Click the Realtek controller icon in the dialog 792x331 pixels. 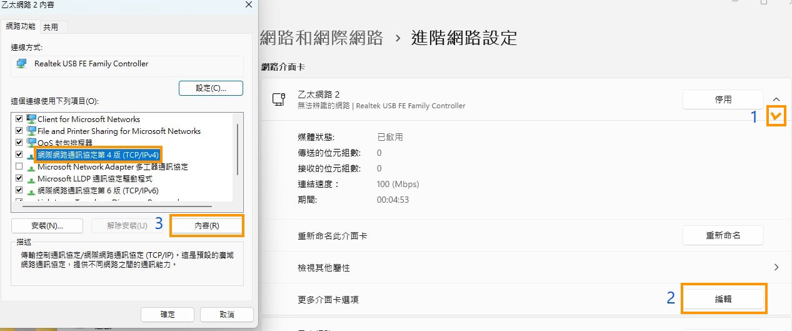click(22, 64)
